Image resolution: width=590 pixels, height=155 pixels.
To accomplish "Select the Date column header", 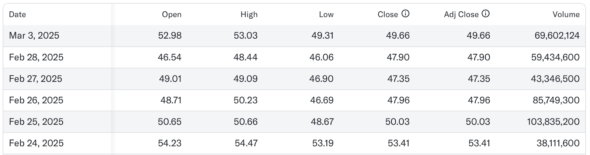I will click(17, 14).
